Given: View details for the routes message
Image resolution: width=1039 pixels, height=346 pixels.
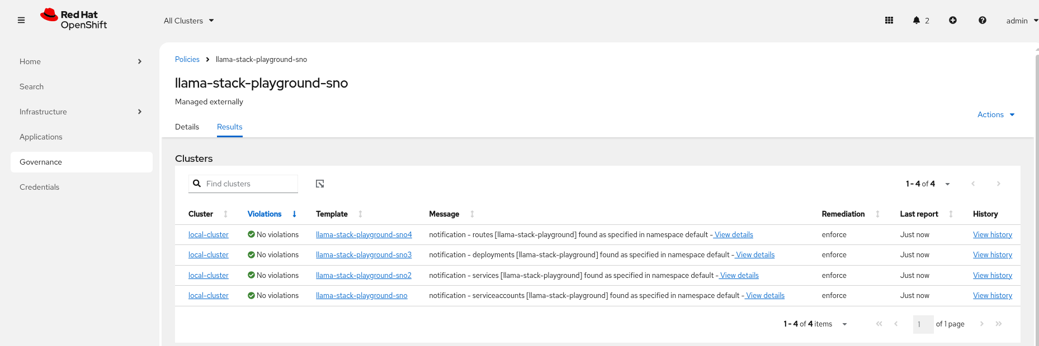Looking at the screenshot, I should coord(734,235).
